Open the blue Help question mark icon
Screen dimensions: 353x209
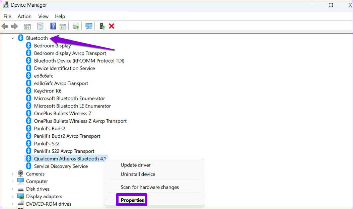53,26
